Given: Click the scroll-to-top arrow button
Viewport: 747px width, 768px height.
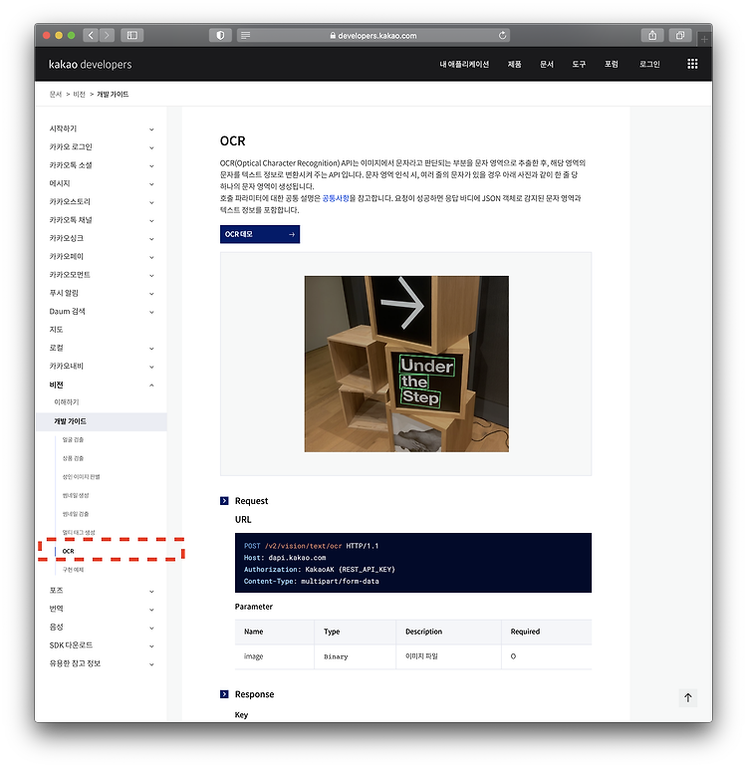Looking at the screenshot, I should pyautogui.click(x=687, y=697).
